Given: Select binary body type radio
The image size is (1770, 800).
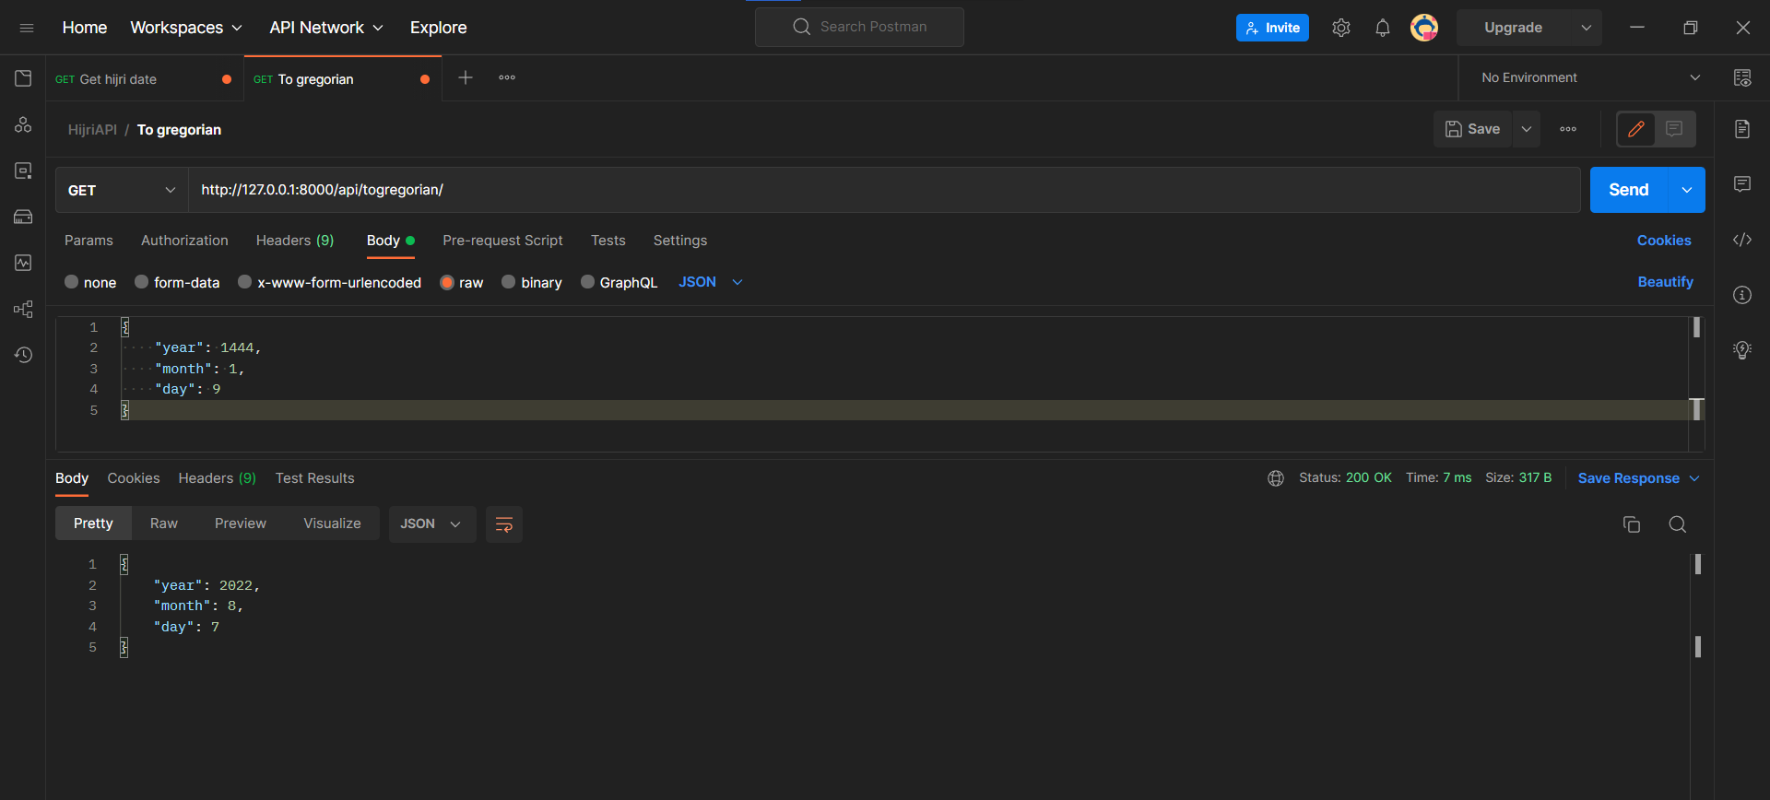Looking at the screenshot, I should tap(508, 282).
